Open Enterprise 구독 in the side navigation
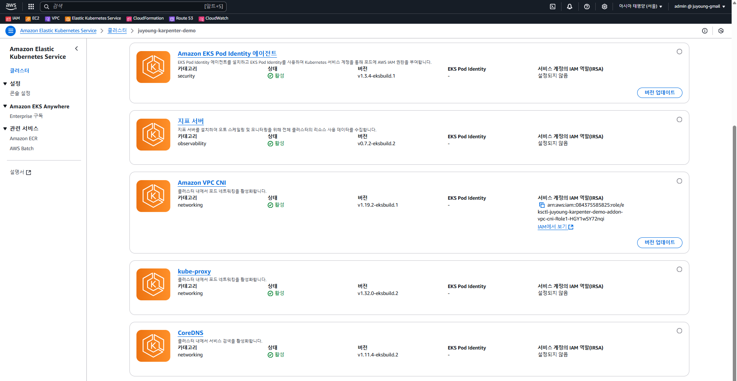This screenshot has height=381, width=737. tap(26, 116)
